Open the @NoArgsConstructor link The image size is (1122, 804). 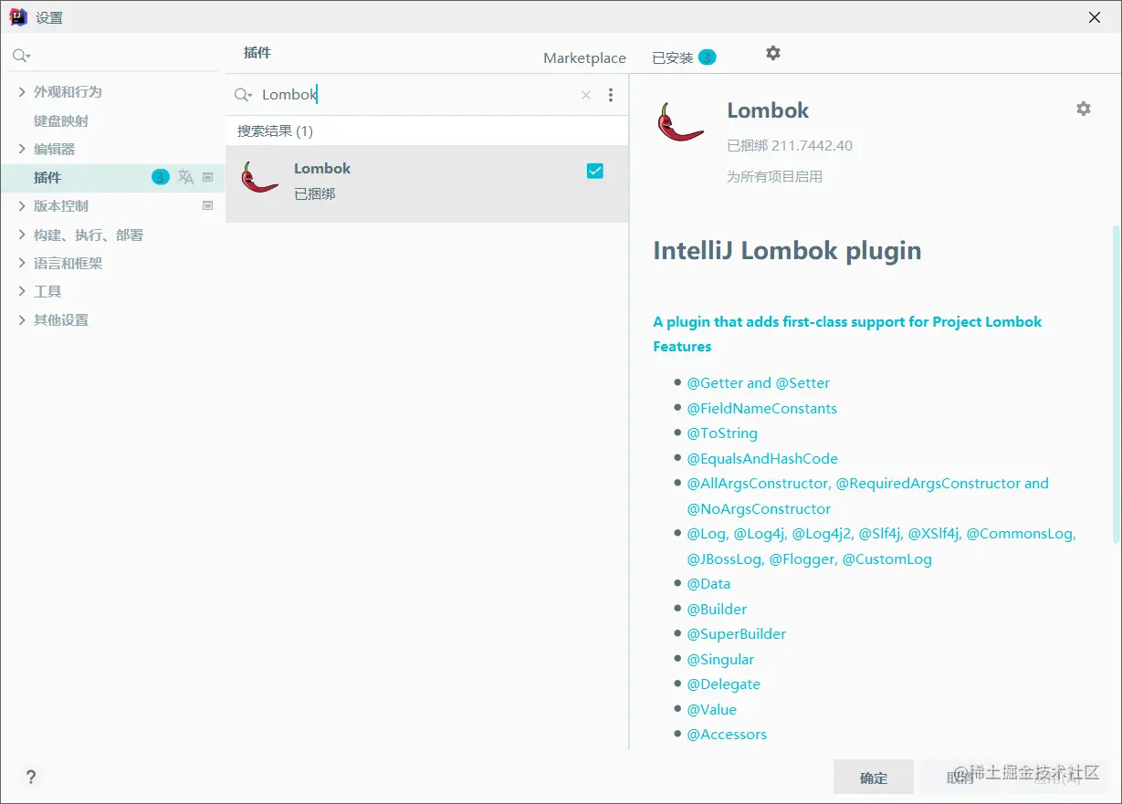pos(759,508)
